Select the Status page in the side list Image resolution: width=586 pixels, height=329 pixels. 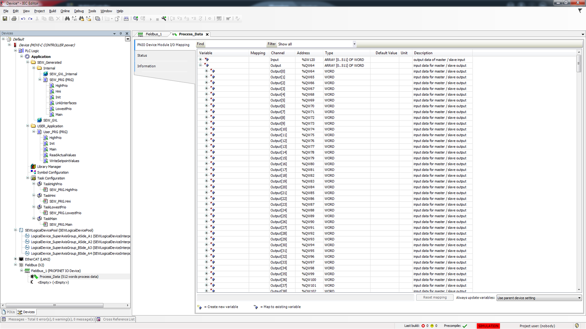point(142,56)
